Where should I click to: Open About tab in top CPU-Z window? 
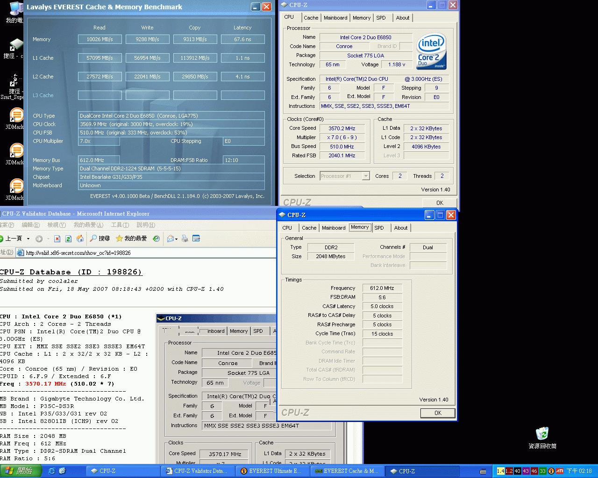click(403, 18)
